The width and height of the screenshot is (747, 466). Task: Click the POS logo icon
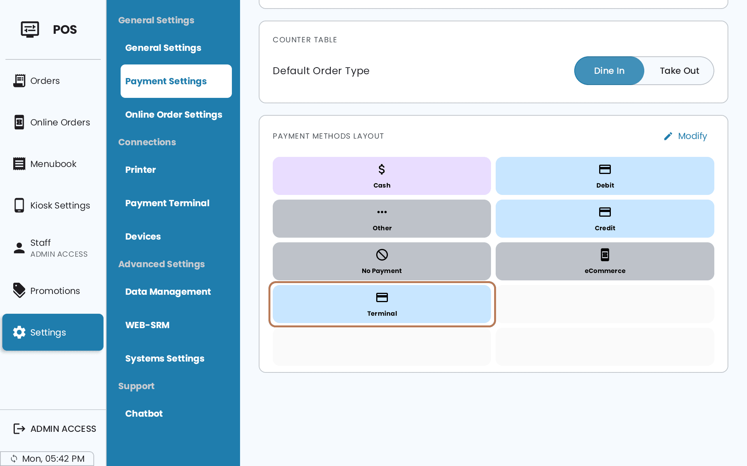(30, 30)
